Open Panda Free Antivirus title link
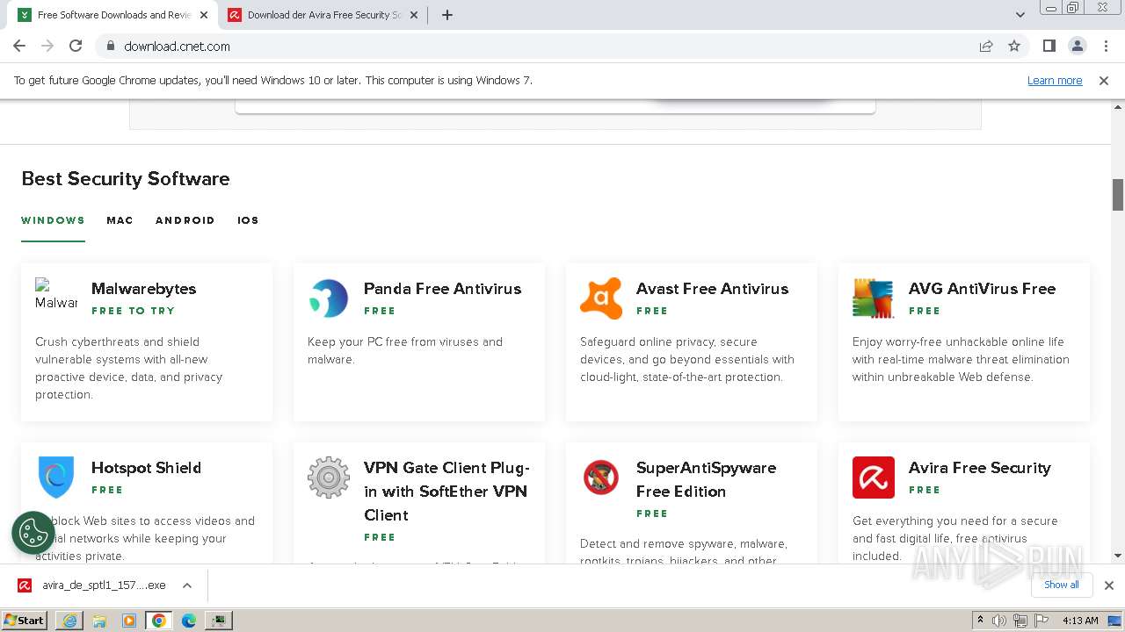This screenshot has height=632, width=1125. pos(442,289)
